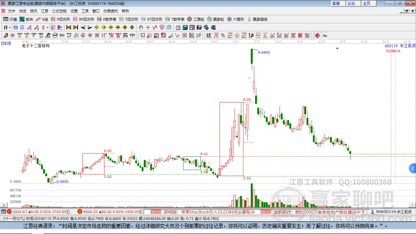This screenshot has height=234, width=416.
Task: Move chart left with black arrow
Action: tap(83, 28)
